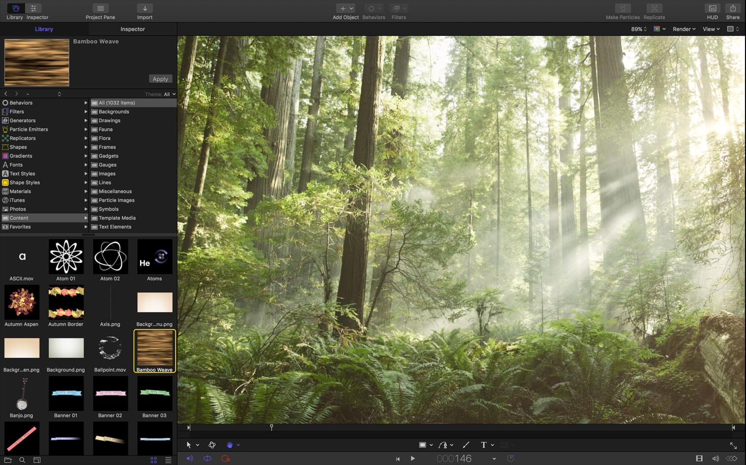
Task: Open the color channels dropdown
Action: pos(660,29)
